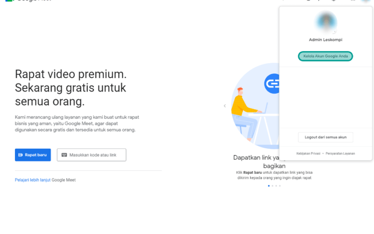Select the first carousel dot indicator
Viewport: 374px width, 234px height.
click(x=269, y=186)
